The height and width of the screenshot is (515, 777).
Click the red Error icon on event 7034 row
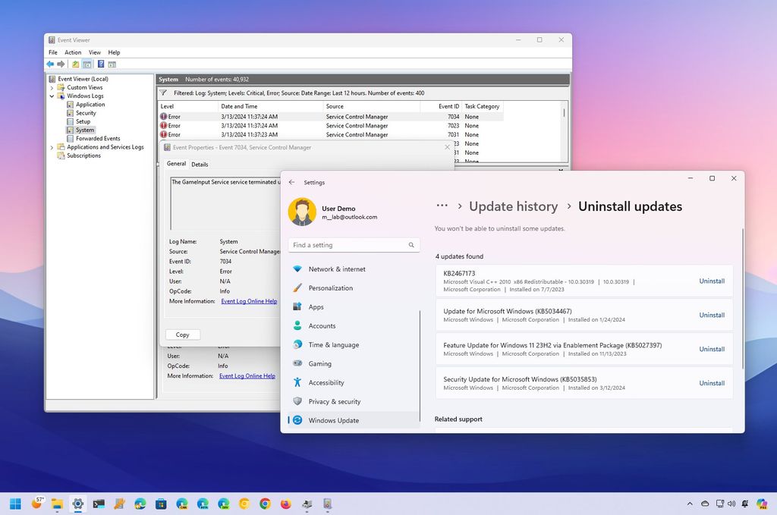[164, 115]
